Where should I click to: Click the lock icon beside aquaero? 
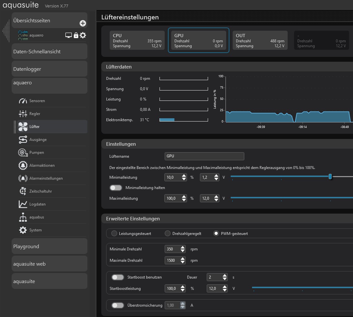point(76,35)
